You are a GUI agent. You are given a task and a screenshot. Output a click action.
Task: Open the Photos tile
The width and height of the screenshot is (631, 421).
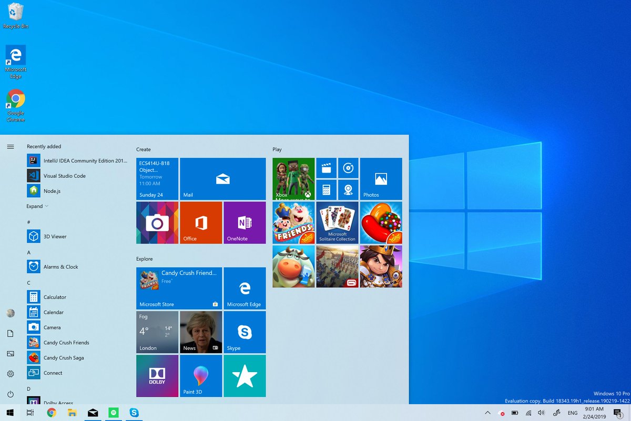[x=381, y=179]
